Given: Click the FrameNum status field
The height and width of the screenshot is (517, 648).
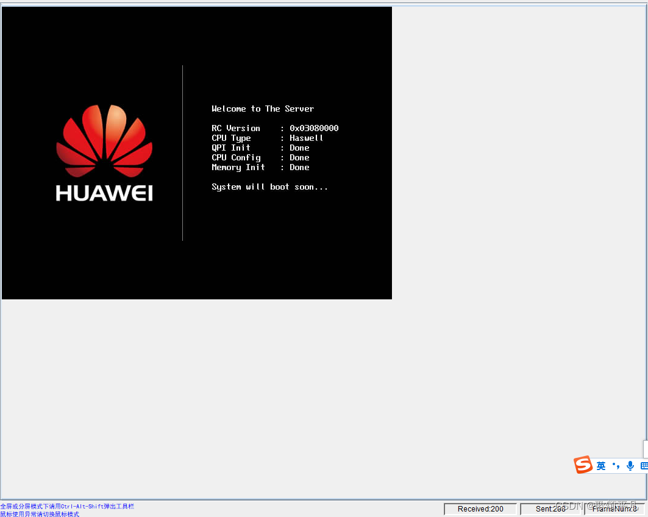Looking at the screenshot, I should pyautogui.click(x=614, y=509).
